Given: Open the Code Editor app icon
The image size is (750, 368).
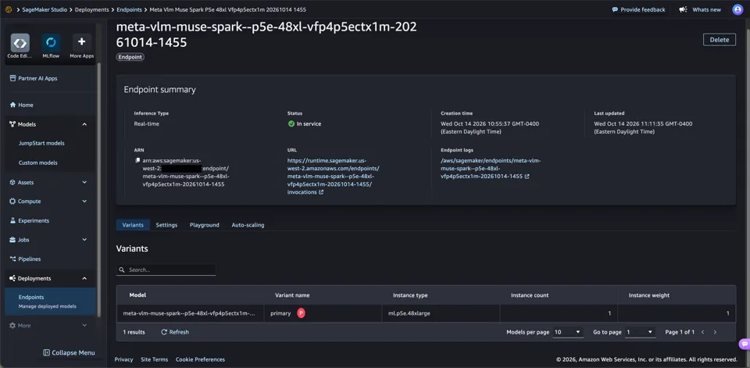Looking at the screenshot, I should (20, 43).
